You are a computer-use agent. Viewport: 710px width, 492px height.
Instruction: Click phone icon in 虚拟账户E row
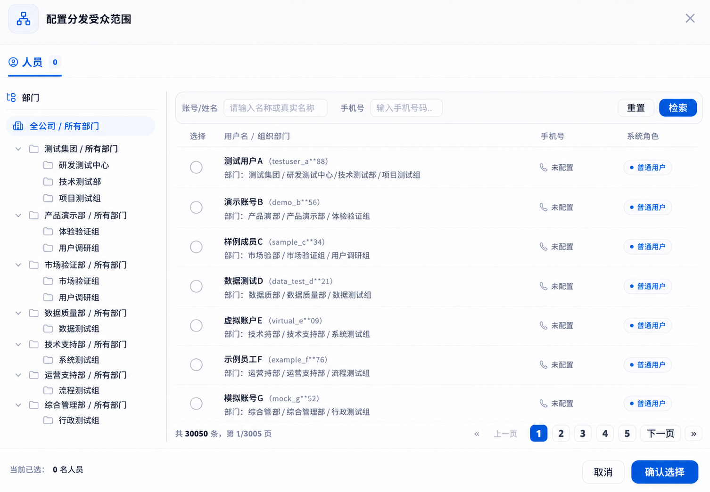point(544,325)
